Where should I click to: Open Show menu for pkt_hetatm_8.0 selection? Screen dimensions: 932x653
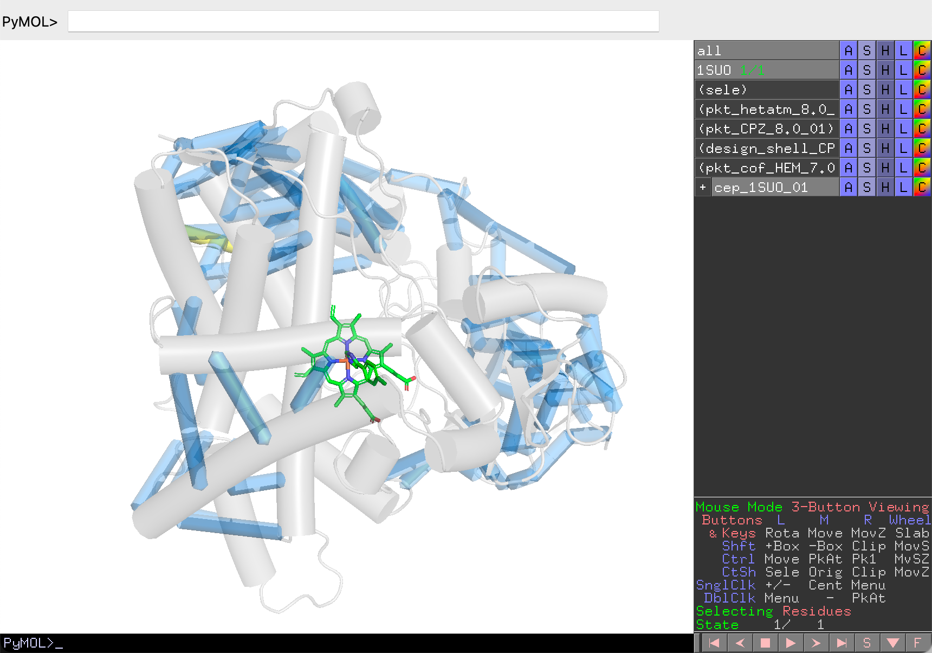click(x=867, y=109)
